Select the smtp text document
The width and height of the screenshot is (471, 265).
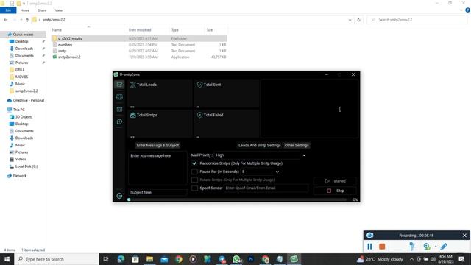pyautogui.click(x=62, y=51)
